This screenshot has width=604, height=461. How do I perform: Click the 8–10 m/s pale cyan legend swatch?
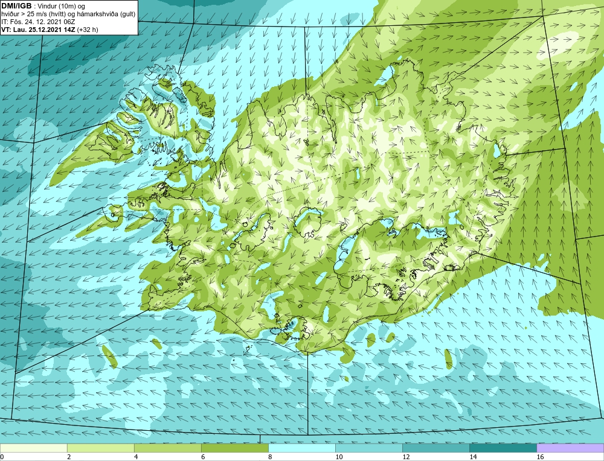point(301,448)
